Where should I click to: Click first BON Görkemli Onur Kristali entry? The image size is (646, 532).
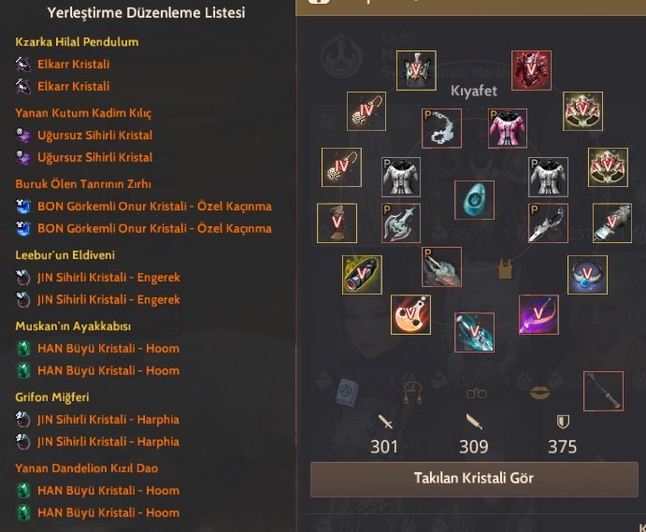[154, 207]
